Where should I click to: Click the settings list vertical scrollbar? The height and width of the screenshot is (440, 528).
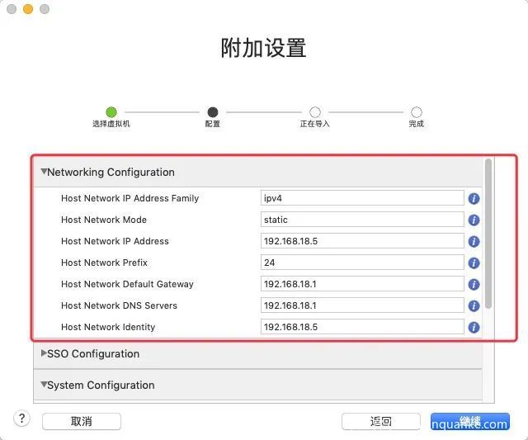coord(488,234)
